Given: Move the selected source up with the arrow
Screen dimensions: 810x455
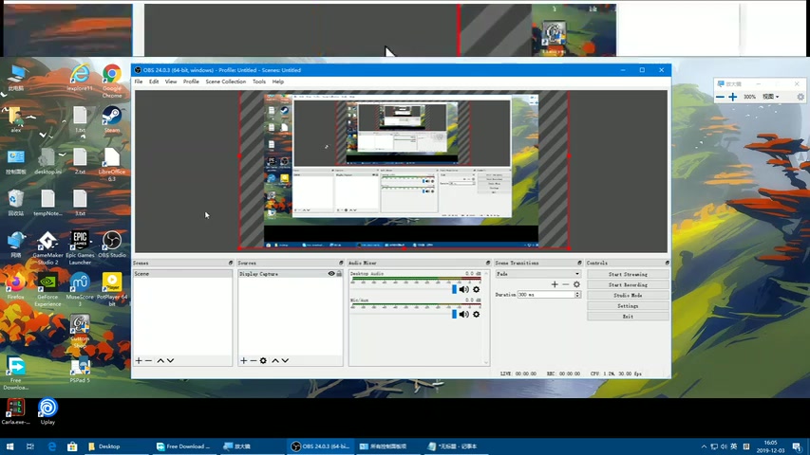Looking at the screenshot, I should 275,360.
